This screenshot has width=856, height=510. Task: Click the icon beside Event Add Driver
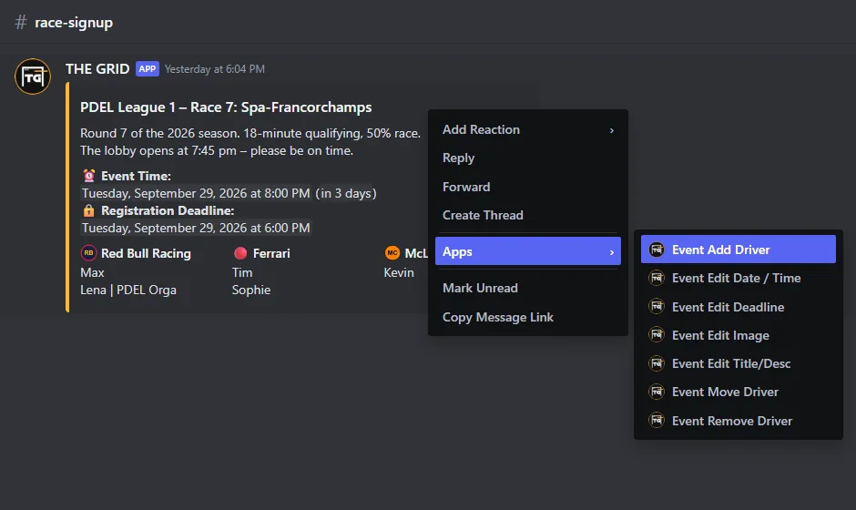pyautogui.click(x=657, y=250)
